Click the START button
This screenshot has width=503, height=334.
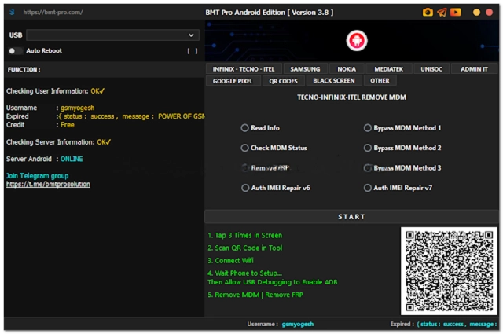pyautogui.click(x=351, y=217)
